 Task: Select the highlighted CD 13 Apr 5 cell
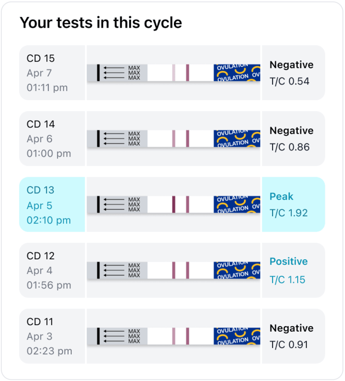click(x=52, y=205)
